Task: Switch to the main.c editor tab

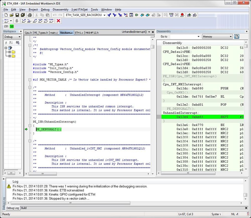Action: 54,33
